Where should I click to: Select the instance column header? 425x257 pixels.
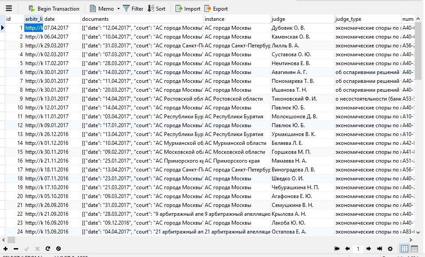click(x=237, y=19)
